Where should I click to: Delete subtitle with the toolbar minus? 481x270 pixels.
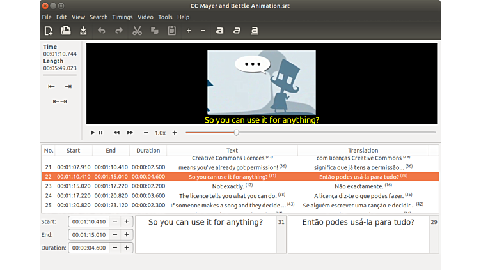click(203, 31)
